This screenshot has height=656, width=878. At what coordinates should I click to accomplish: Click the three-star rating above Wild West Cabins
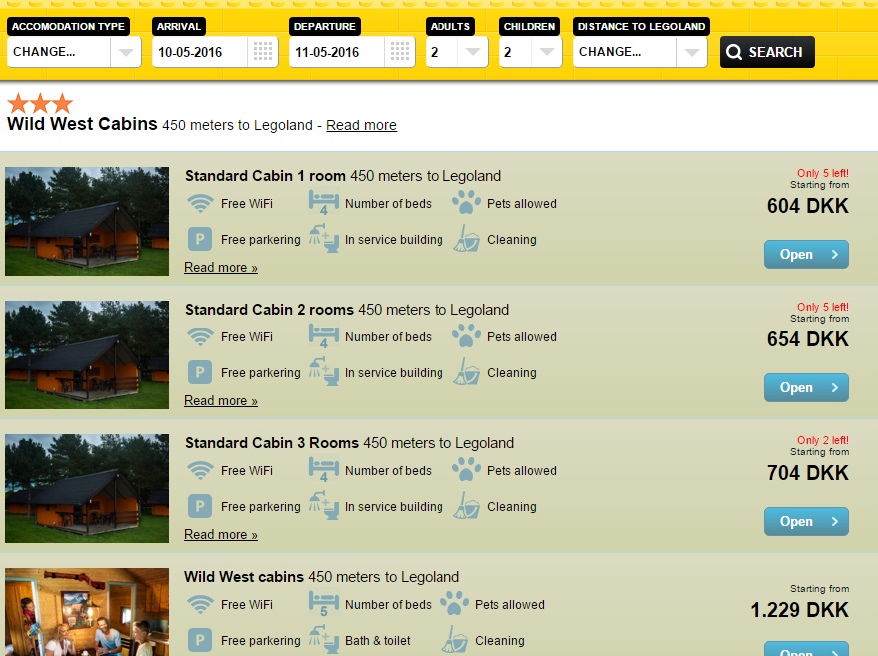click(x=40, y=103)
